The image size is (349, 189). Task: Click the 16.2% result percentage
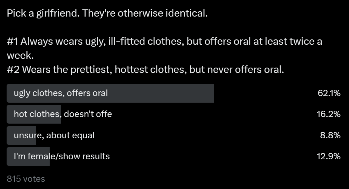[329, 114]
